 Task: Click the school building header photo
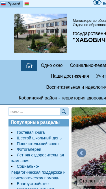41,33
